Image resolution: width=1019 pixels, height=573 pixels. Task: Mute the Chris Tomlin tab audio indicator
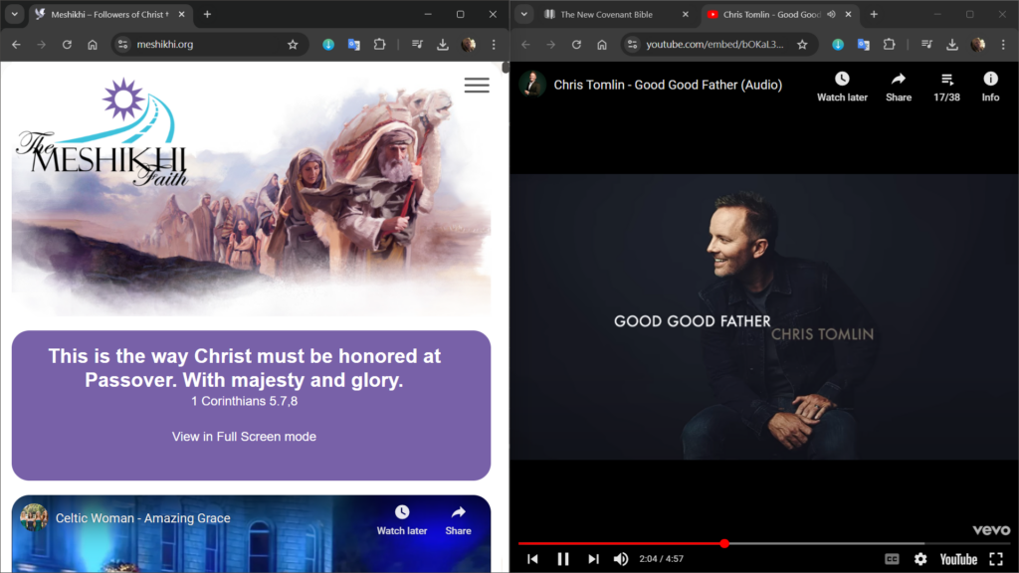[831, 14]
